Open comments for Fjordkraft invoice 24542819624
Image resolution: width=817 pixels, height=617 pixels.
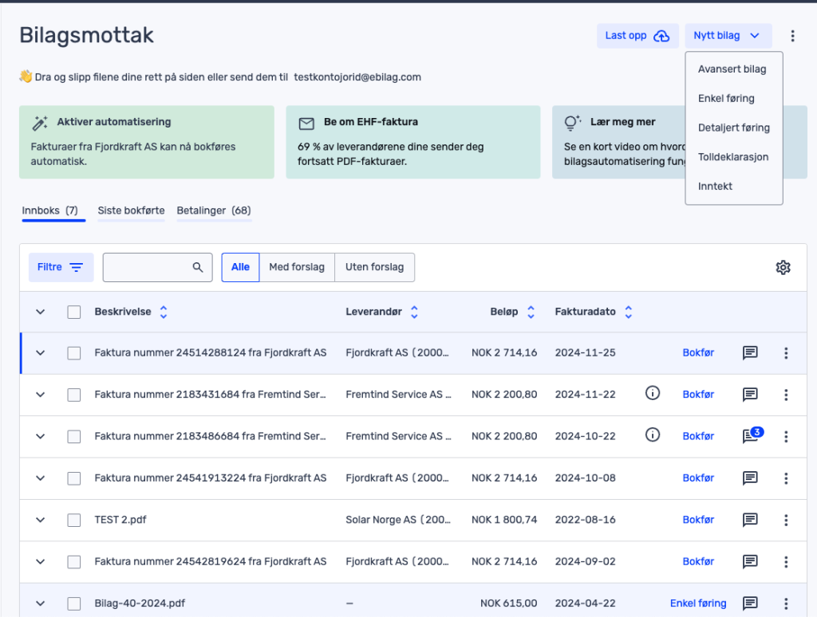point(750,561)
